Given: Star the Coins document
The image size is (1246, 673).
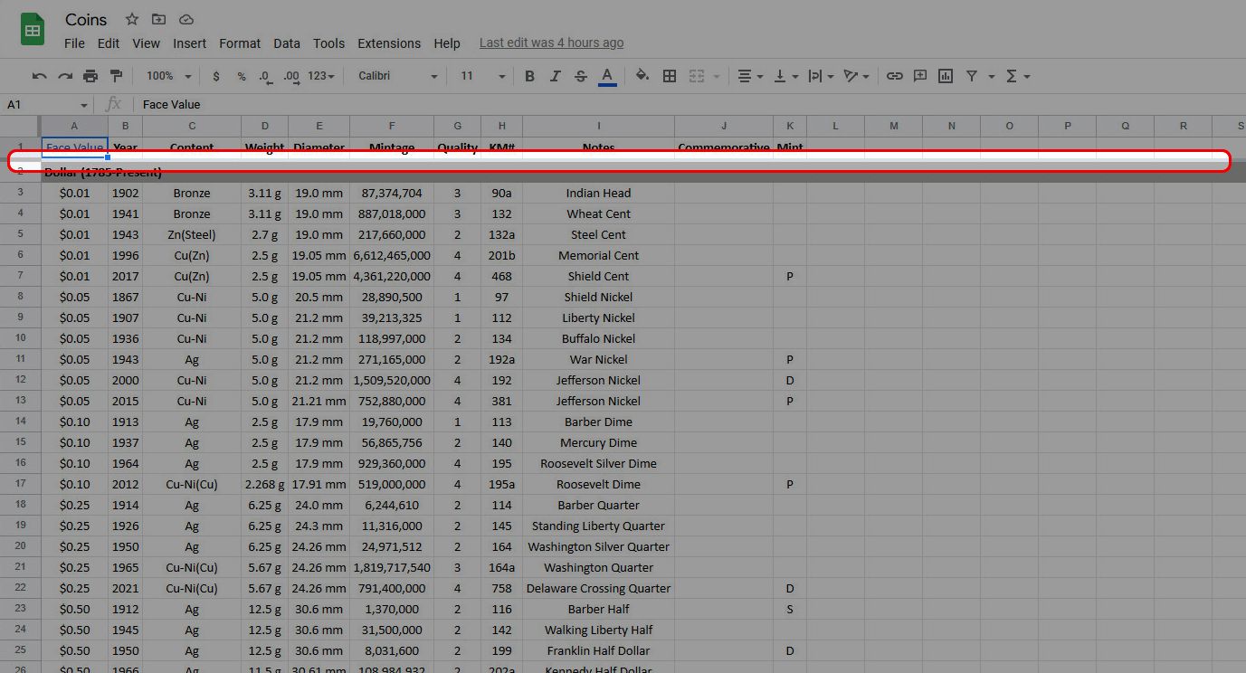Looking at the screenshot, I should [132, 19].
